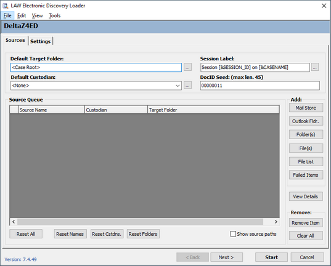Viewport: 331px width, 266px height.
Task: Click the horizontal scrollbar thumb in Source Queue
Action: click(x=140, y=222)
